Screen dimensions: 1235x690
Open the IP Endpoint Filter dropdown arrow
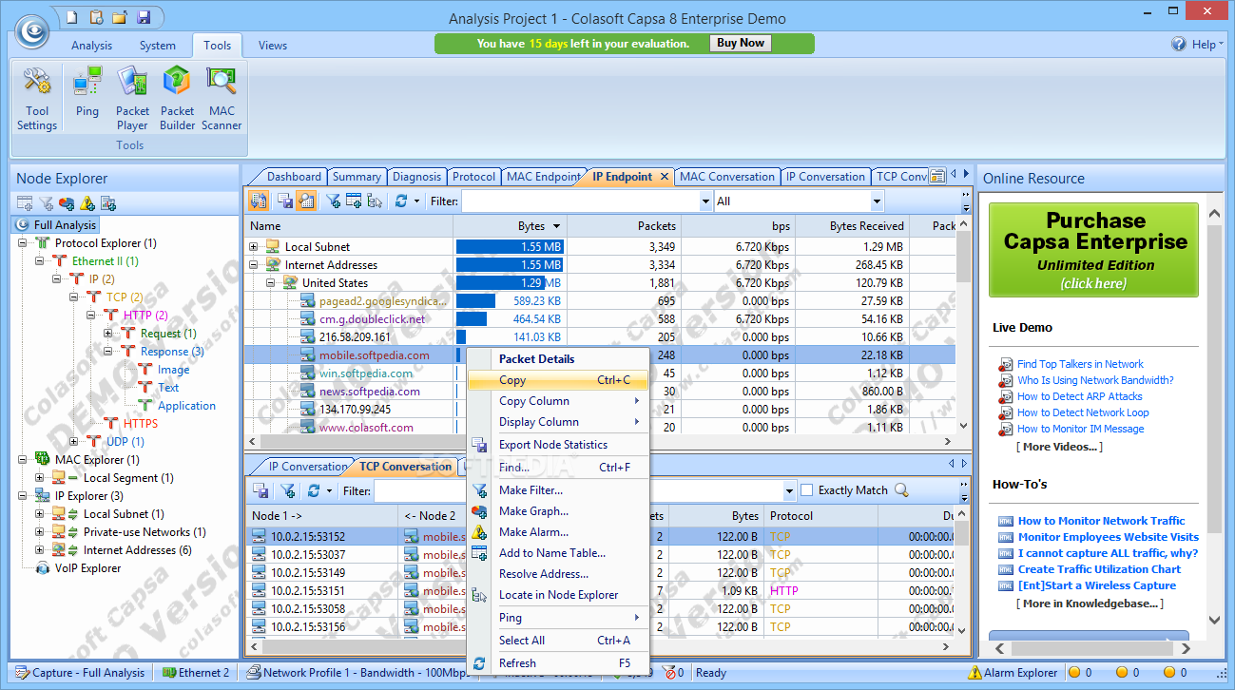(x=705, y=201)
